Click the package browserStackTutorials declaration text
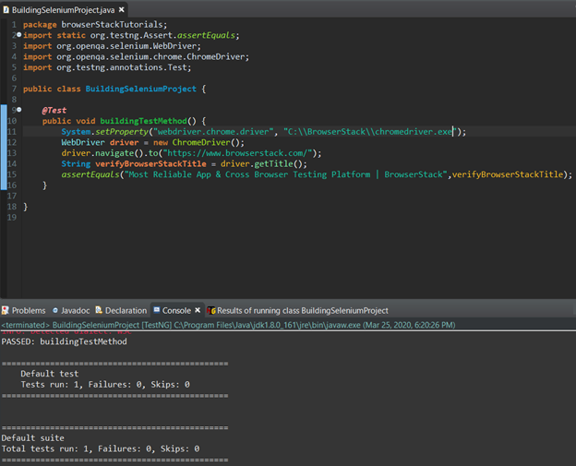 point(95,25)
